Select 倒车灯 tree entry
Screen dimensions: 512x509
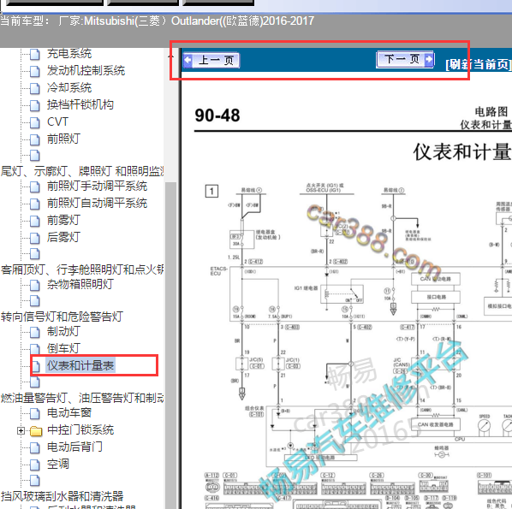[x=63, y=348]
